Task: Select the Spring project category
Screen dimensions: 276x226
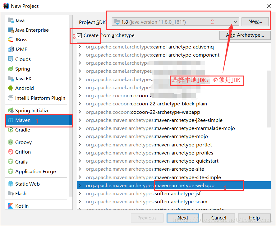Action: click(x=37, y=69)
